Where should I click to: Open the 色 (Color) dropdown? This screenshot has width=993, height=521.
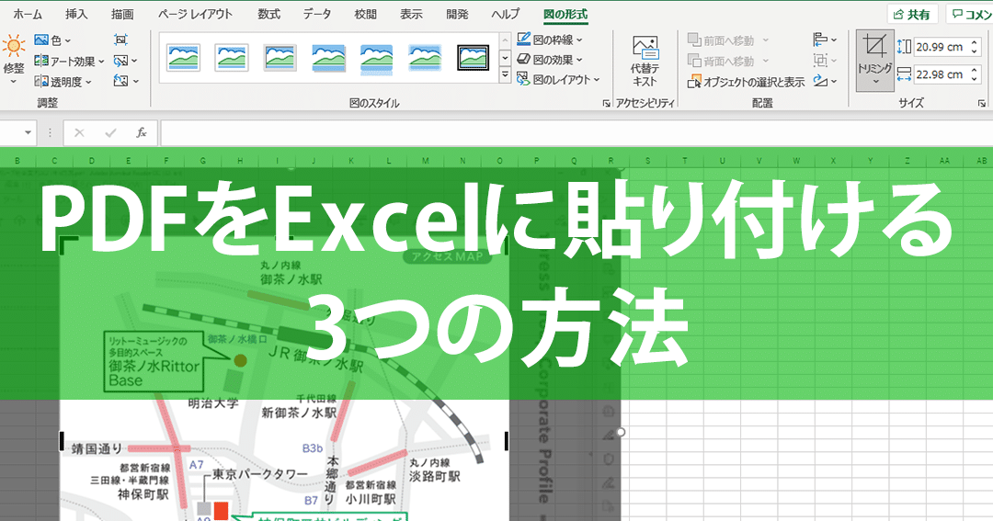coord(61,40)
